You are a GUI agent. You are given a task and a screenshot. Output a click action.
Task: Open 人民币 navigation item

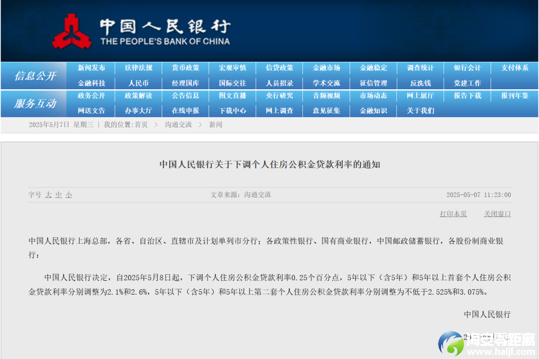(139, 83)
